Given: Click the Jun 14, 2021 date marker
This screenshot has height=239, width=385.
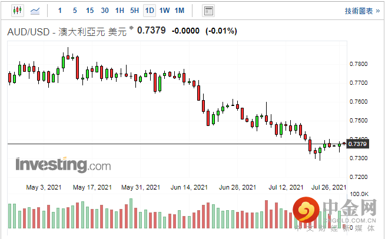Looking at the screenshot, I should tap(188, 187).
